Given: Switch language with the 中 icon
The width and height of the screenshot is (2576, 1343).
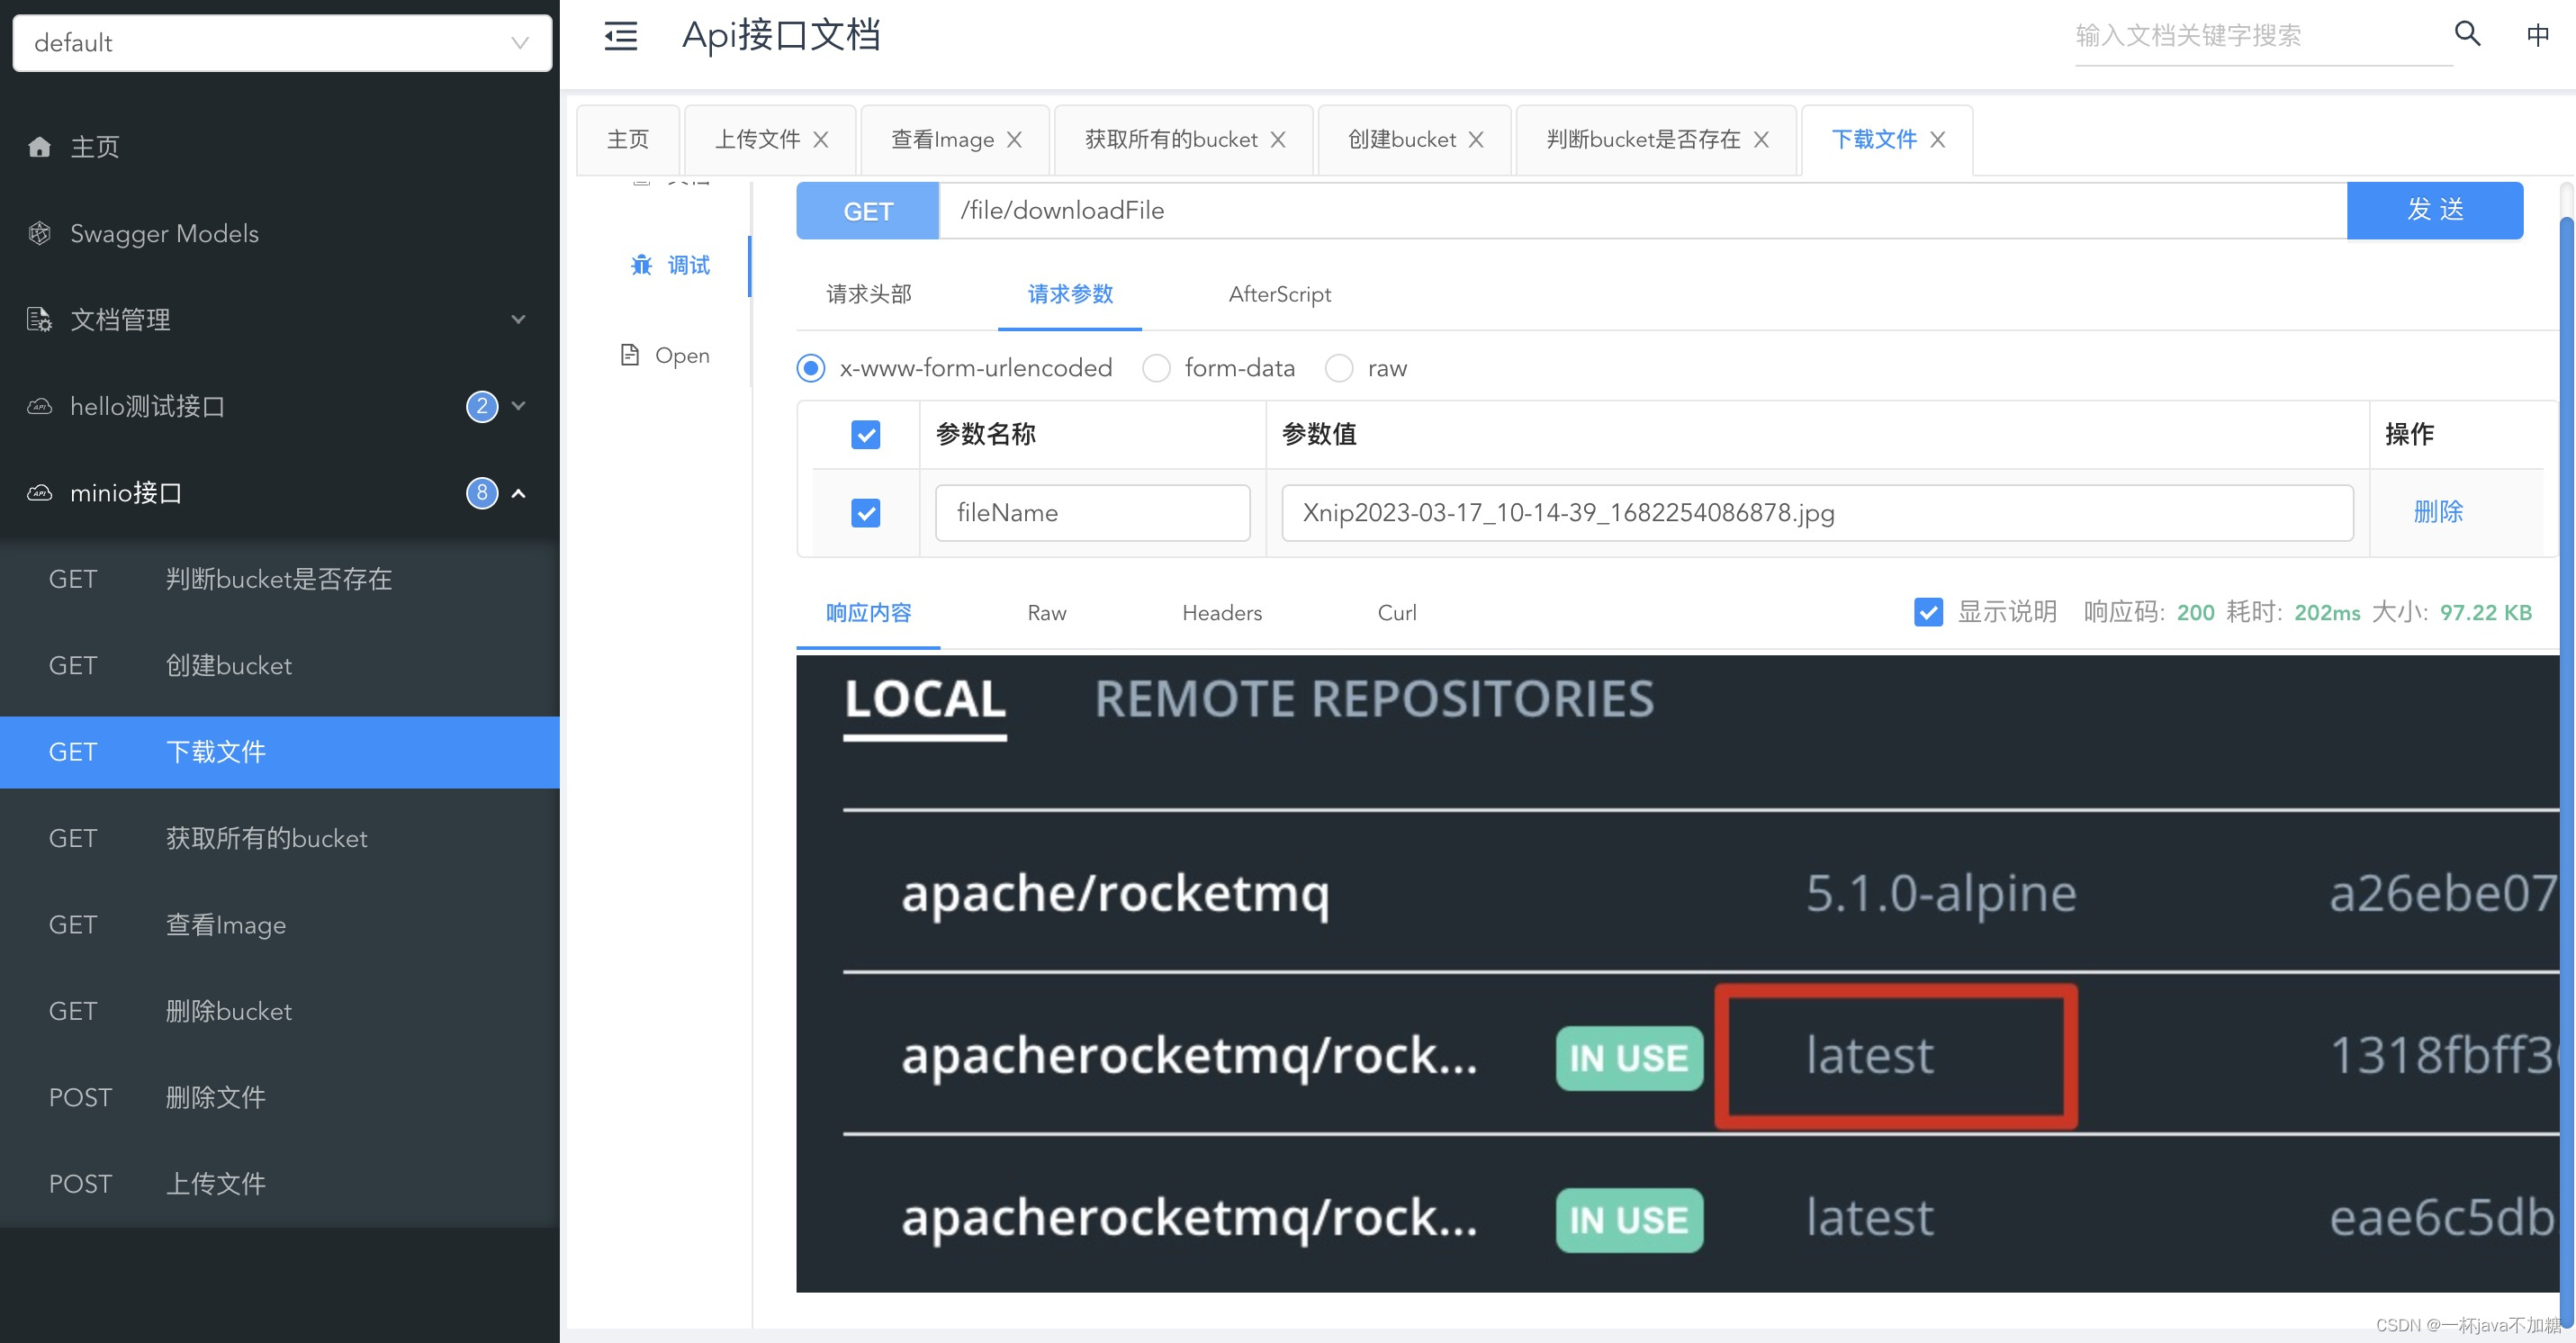Looking at the screenshot, I should click(x=2537, y=35).
